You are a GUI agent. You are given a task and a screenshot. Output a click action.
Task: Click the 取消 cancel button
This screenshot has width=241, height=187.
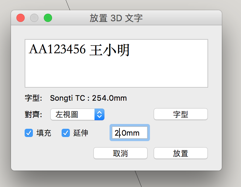120,153
